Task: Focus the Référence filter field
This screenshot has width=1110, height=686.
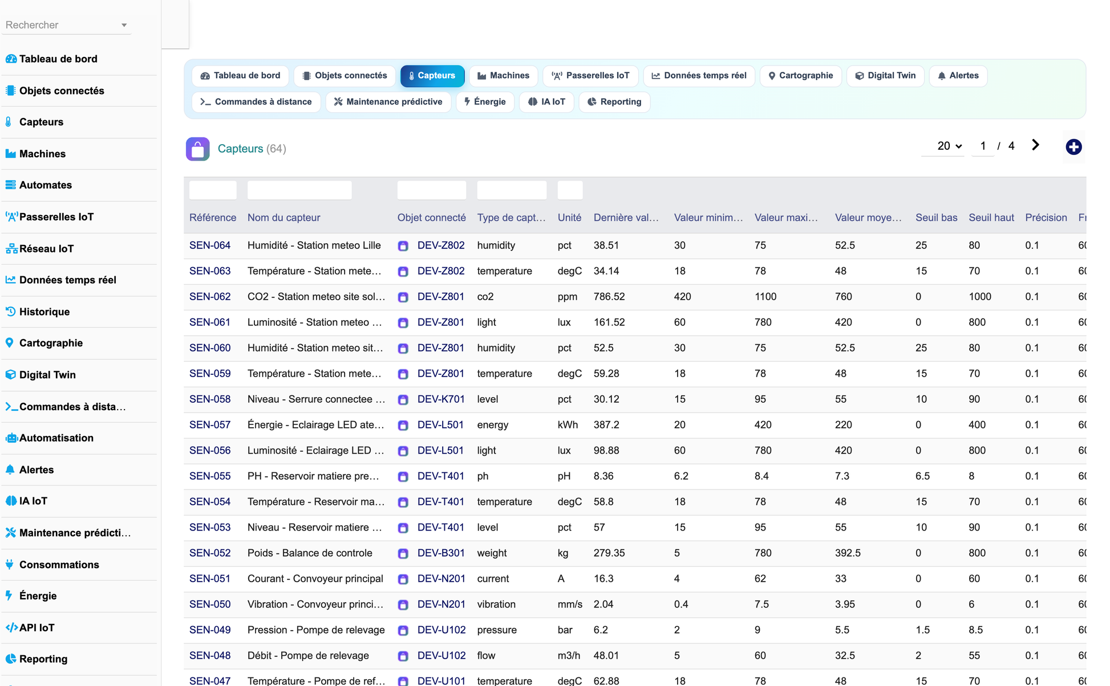Action: [x=213, y=190]
